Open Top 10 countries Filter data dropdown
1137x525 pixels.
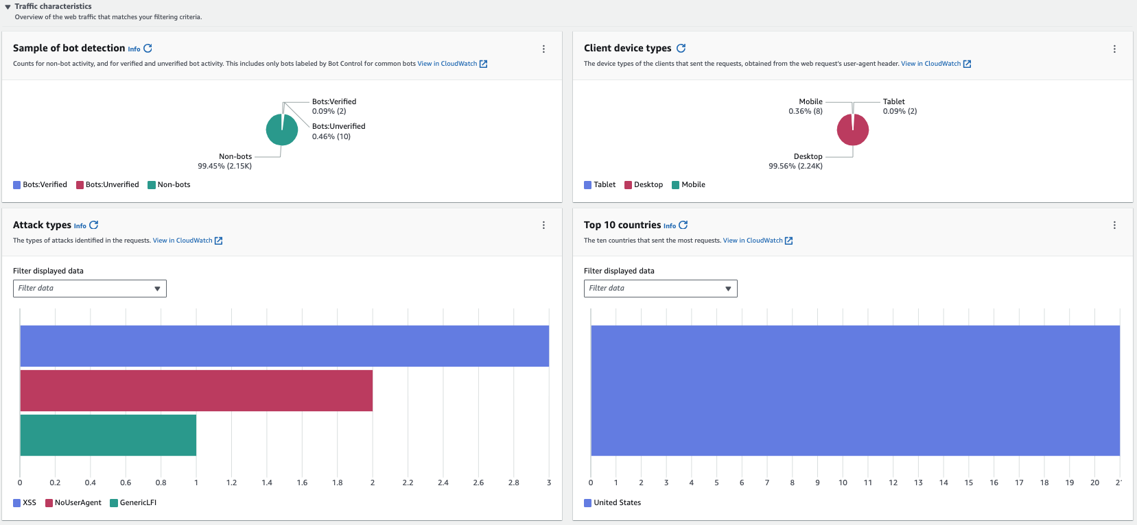coord(660,289)
